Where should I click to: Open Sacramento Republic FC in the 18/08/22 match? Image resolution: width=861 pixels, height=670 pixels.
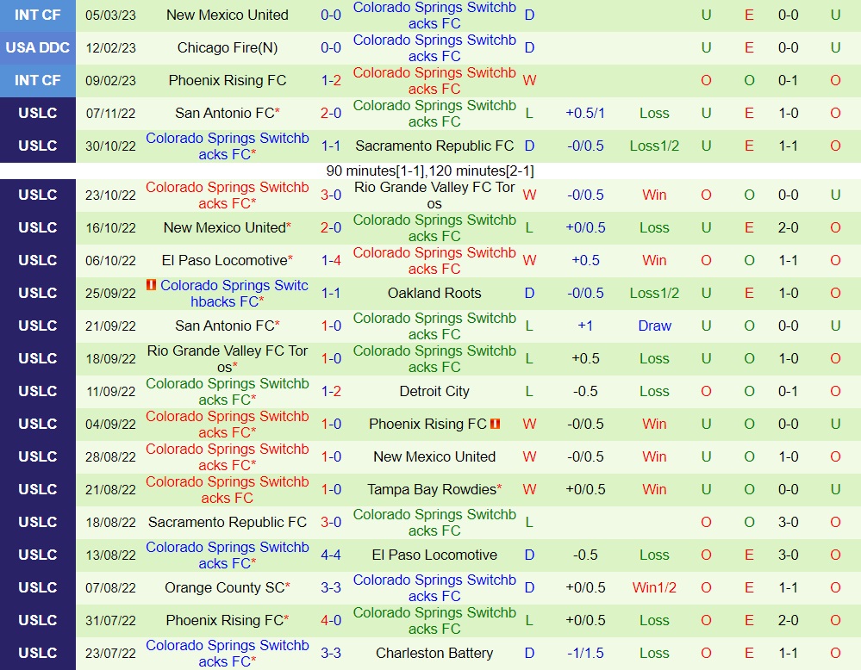click(x=228, y=522)
